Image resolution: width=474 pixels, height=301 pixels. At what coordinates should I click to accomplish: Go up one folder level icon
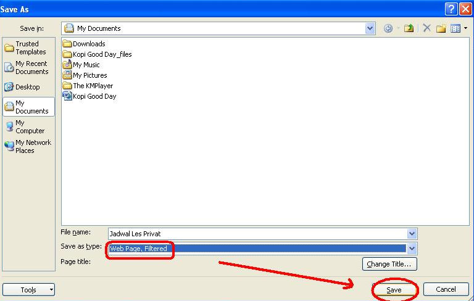[409, 28]
